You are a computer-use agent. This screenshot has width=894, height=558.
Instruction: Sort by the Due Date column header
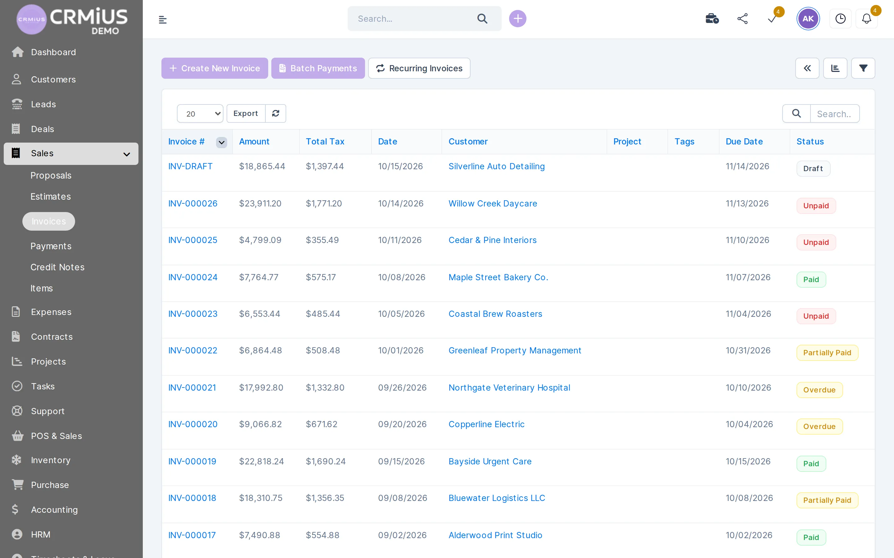click(x=744, y=142)
